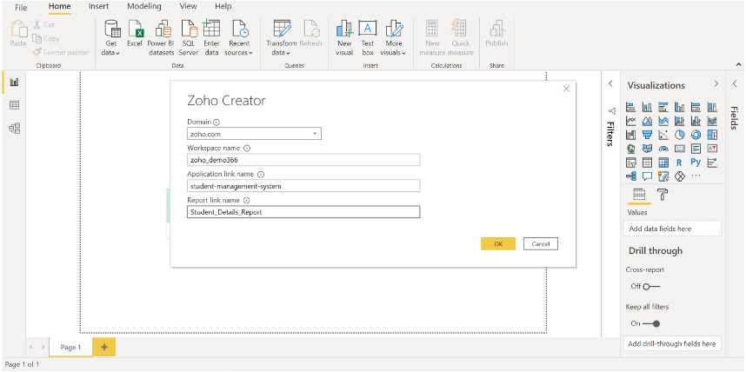Image resolution: width=746 pixels, height=372 pixels.
Task: Select the card visual
Action: click(x=679, y=149)
